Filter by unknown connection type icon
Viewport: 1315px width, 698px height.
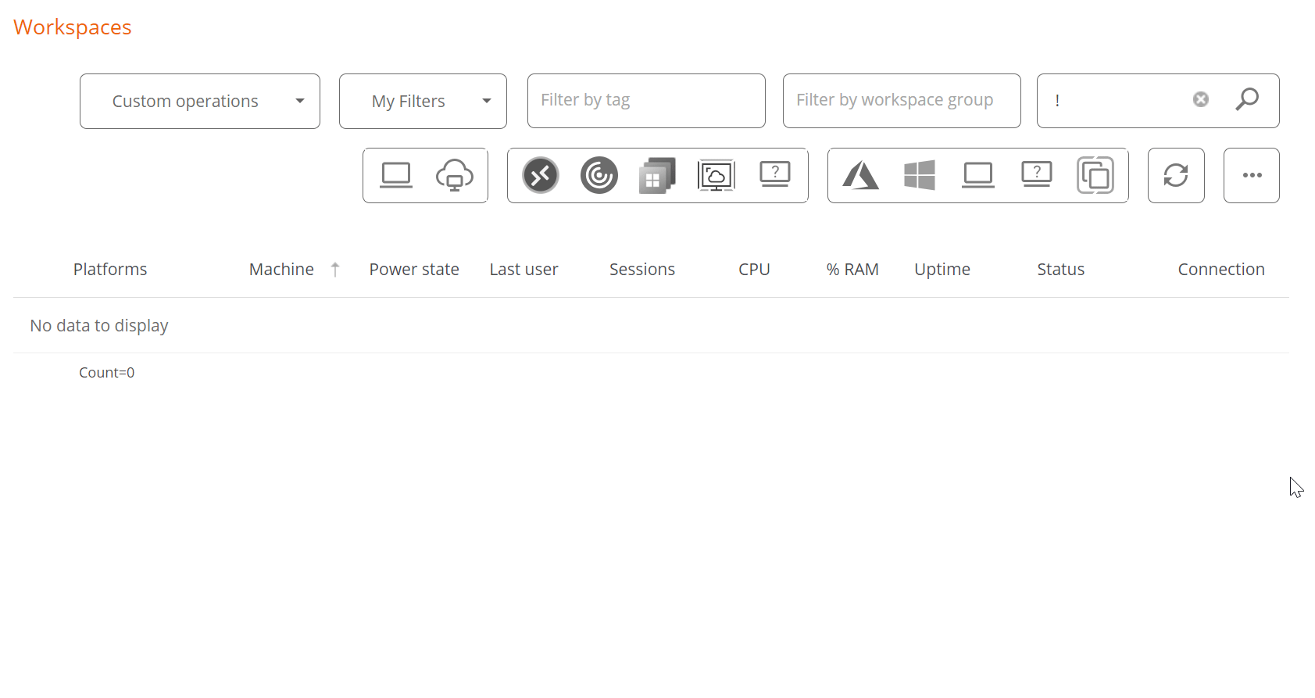[775, 174]
